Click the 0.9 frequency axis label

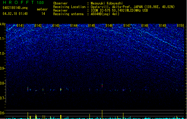[x=3, y=68]
